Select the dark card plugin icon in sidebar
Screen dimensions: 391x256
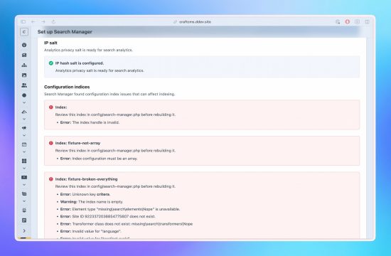point(24,177)
